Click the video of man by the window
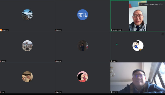The image size is (165, 95). [138, 78]
